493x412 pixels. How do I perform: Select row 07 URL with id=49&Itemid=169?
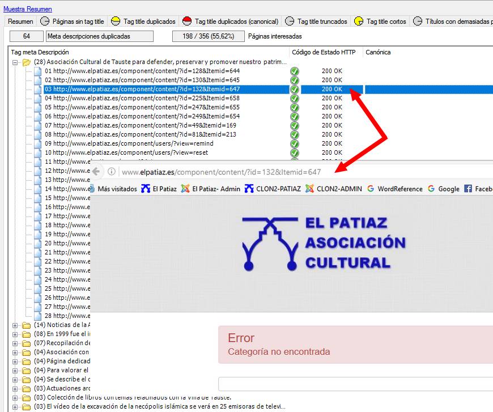(140, 125)
